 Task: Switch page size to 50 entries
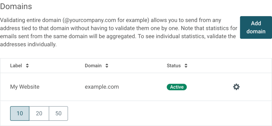point(58,114)
